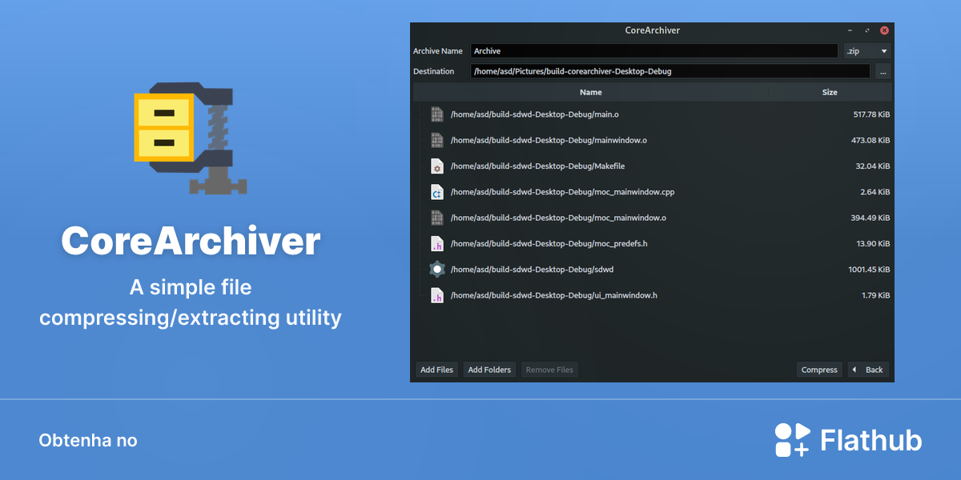The height and width of the screenshot is (480, 961).
Task: Maximize the CoreArchiver window
Action: click(x=867, y=30)
